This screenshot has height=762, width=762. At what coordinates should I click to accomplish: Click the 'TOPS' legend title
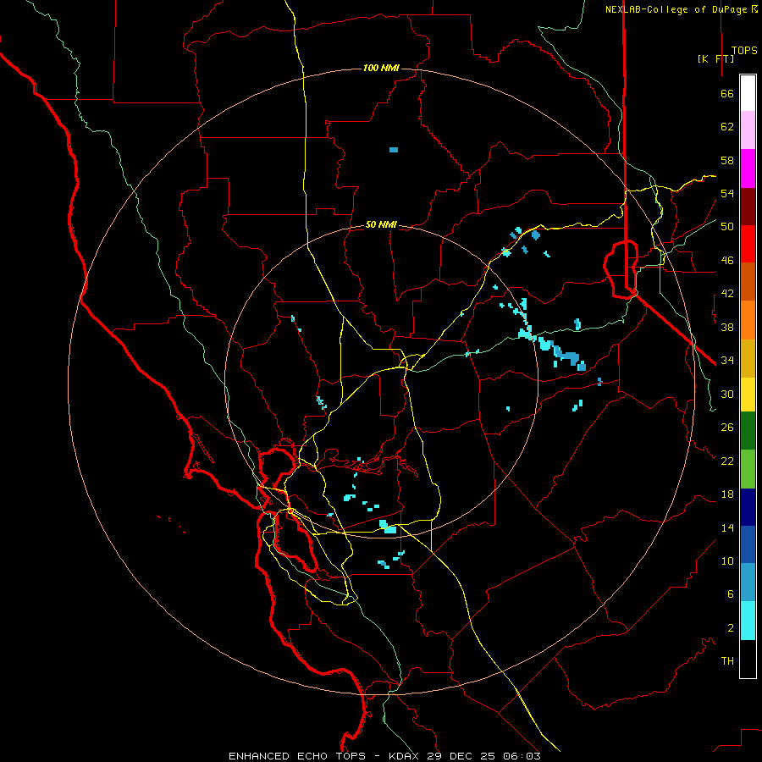(744, 51)
